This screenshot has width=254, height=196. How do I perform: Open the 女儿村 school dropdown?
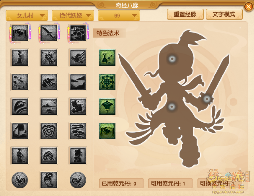click(x=27, y=16)
